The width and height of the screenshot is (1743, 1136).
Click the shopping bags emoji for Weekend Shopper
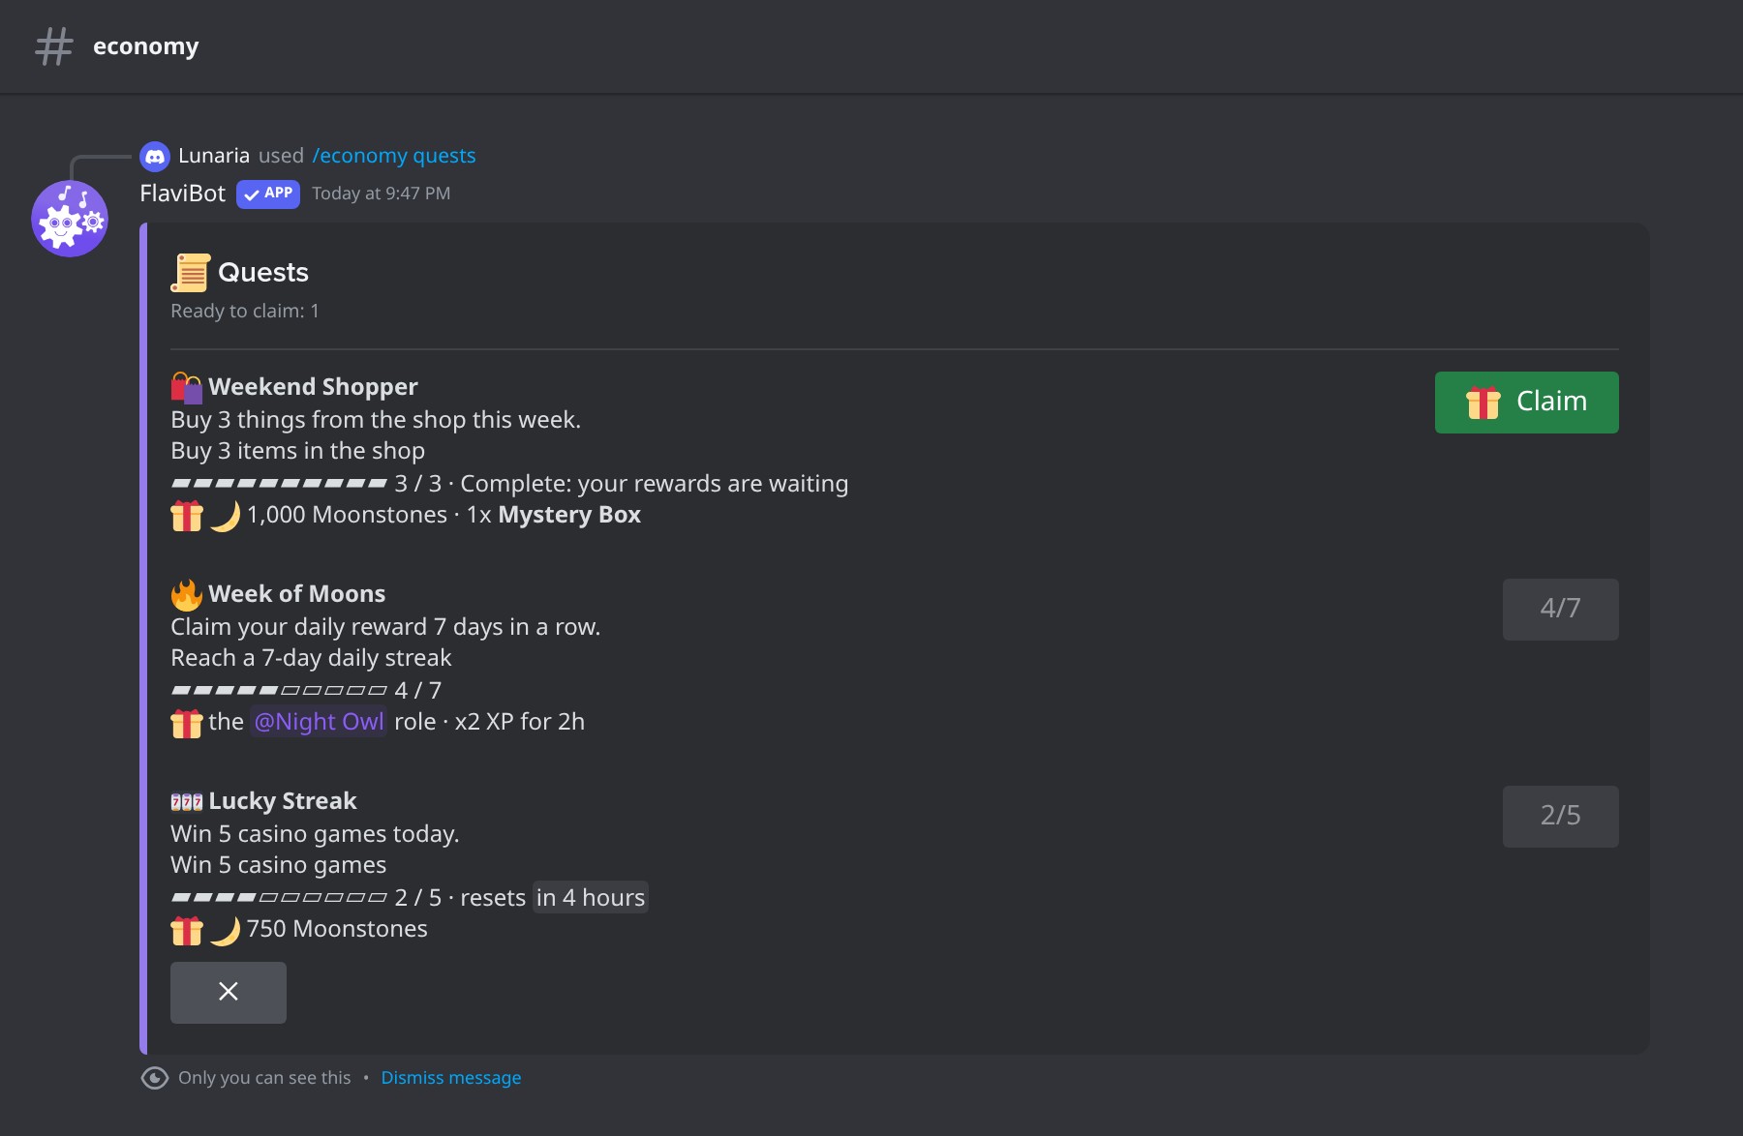point(187,387)
